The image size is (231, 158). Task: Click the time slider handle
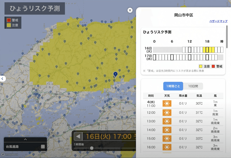(92, 148)
